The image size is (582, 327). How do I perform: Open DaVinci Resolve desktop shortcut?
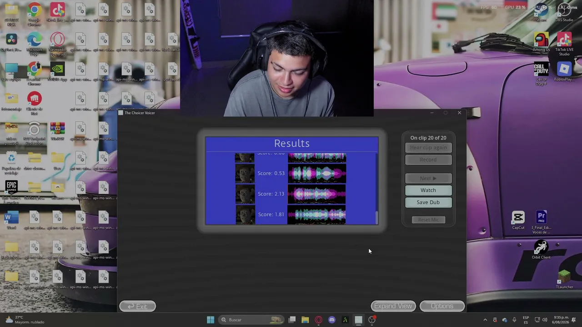[11, 43]
